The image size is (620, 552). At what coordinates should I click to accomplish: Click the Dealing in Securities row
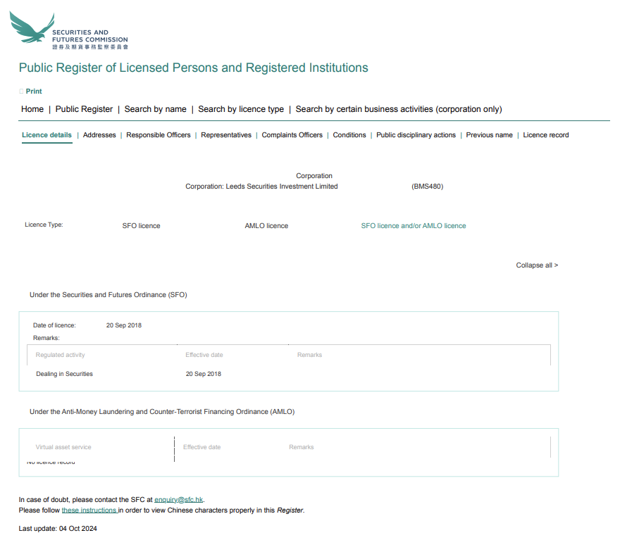[x=289, y=374]
